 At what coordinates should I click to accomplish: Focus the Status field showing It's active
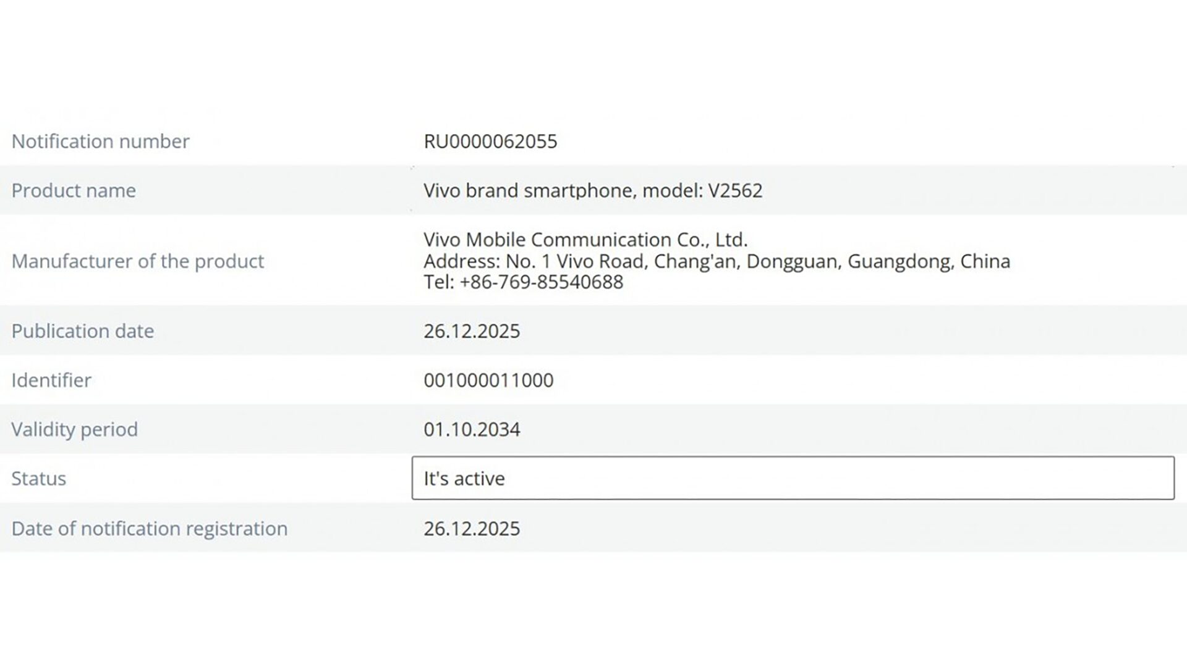(793, 478)
